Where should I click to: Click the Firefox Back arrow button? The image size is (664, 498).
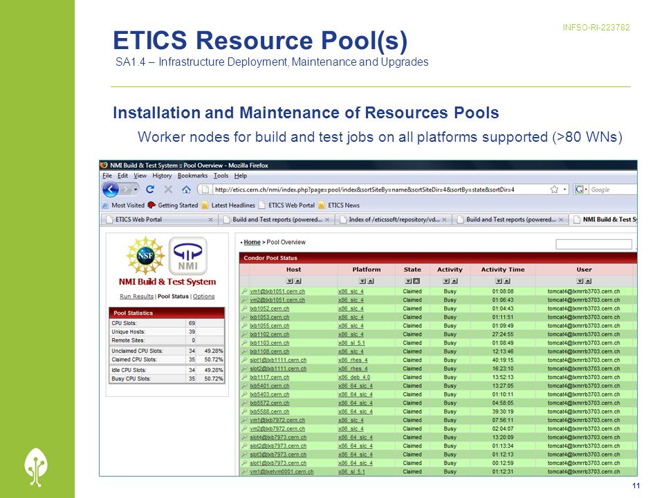[111, 190]
